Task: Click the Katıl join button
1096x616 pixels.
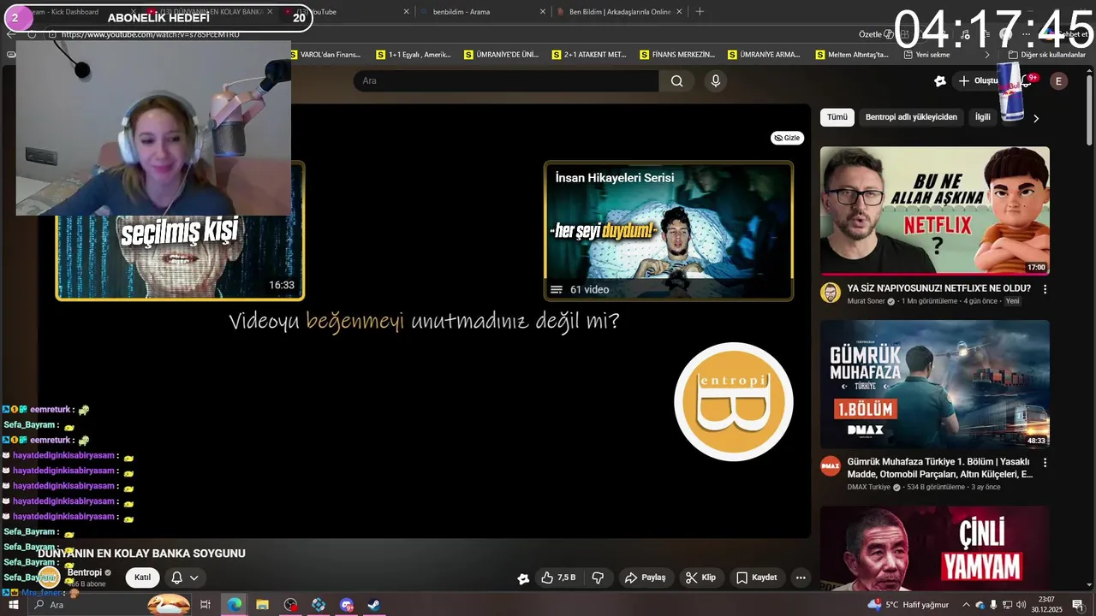Action: [143, 577]
